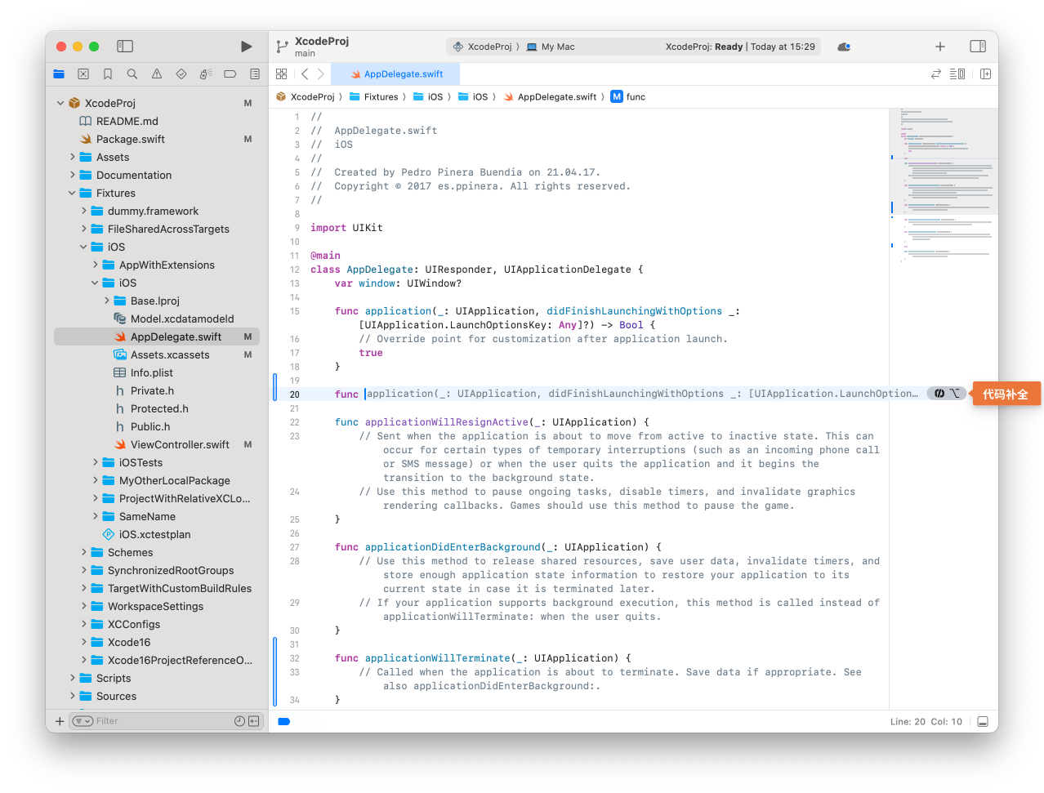Image resolution: width=1044 pixels, height=793 pixels.
Task: Open the Debug navigator
Action: [x=206, y=74]
